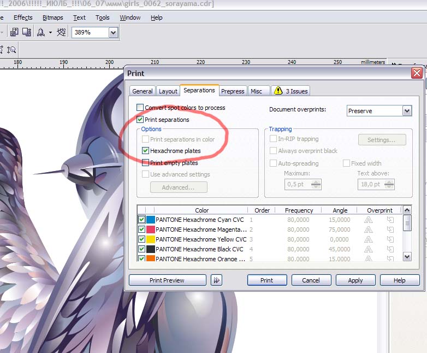The width and height of the screenshot is (427, 353).
Task: Select the Separations tab
Action: click(x=199, y=90)
